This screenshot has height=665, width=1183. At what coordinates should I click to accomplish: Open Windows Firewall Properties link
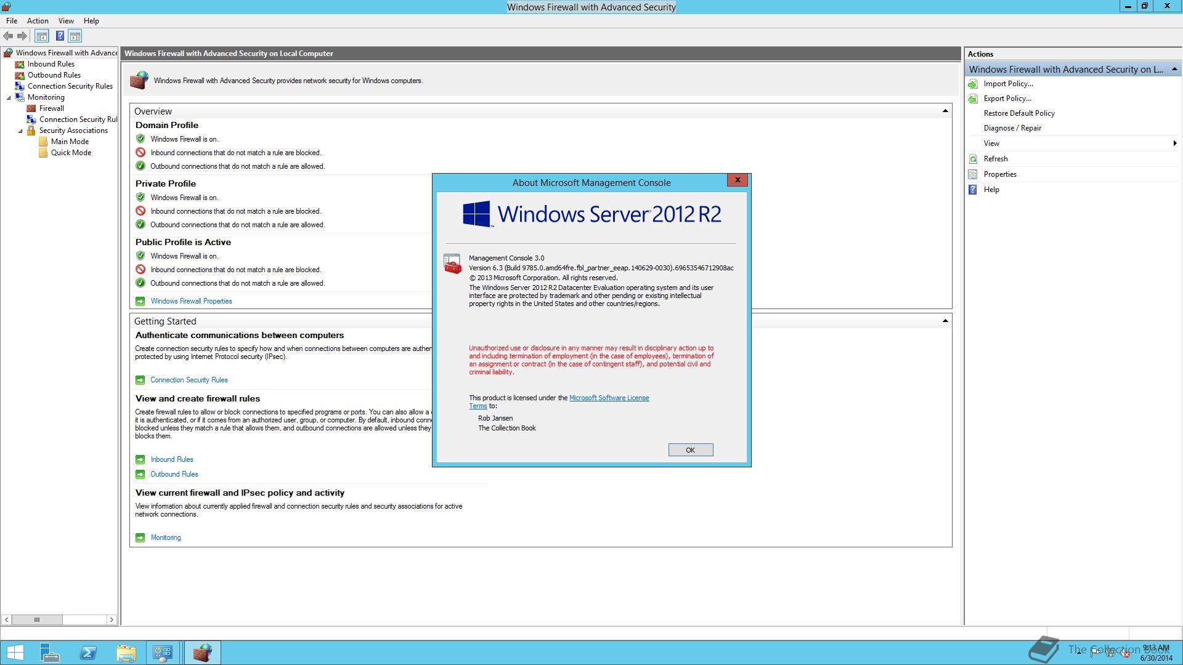pyautogui.click(x=191, y=301)
